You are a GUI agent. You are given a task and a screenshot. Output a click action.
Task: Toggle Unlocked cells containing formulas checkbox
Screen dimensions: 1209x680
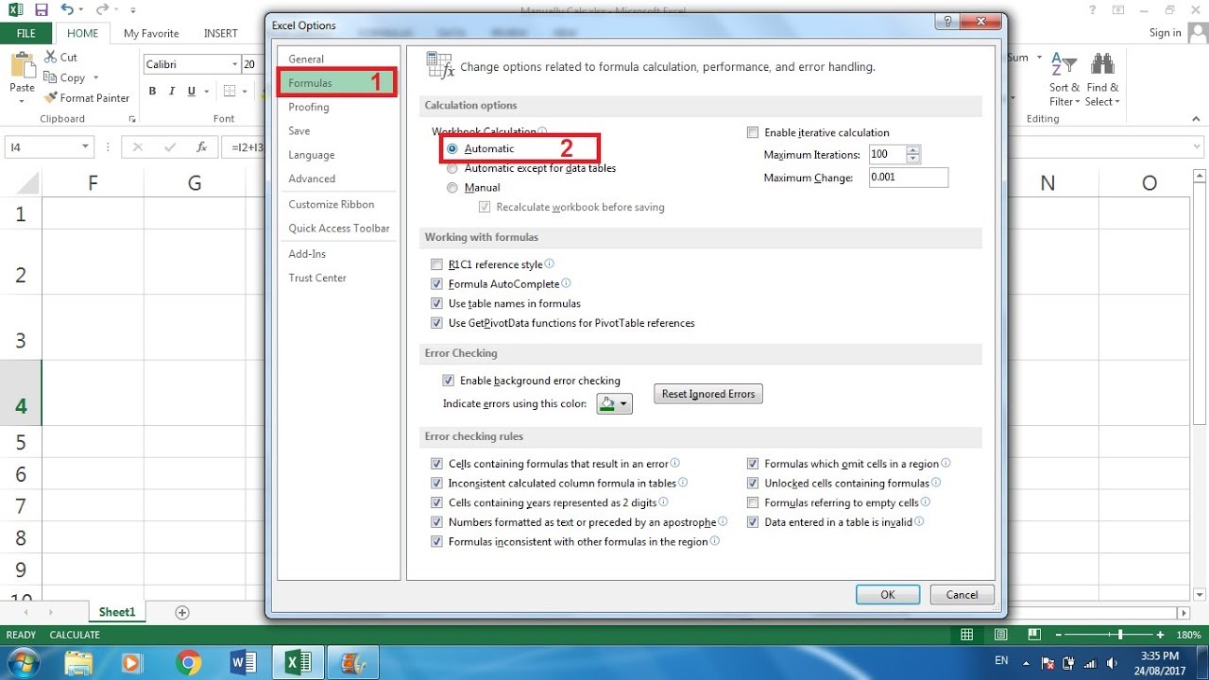click(x=753, y=484)
